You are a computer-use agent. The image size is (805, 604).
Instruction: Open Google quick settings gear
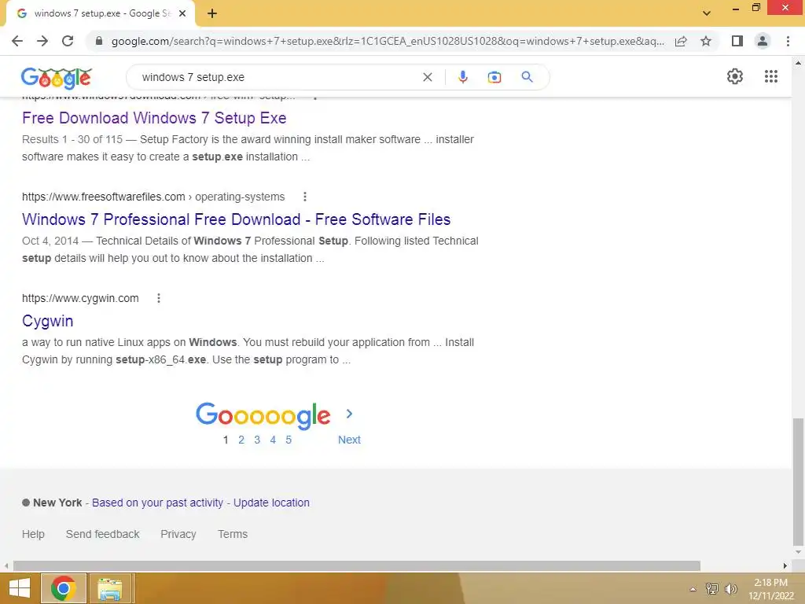(735, 76)
